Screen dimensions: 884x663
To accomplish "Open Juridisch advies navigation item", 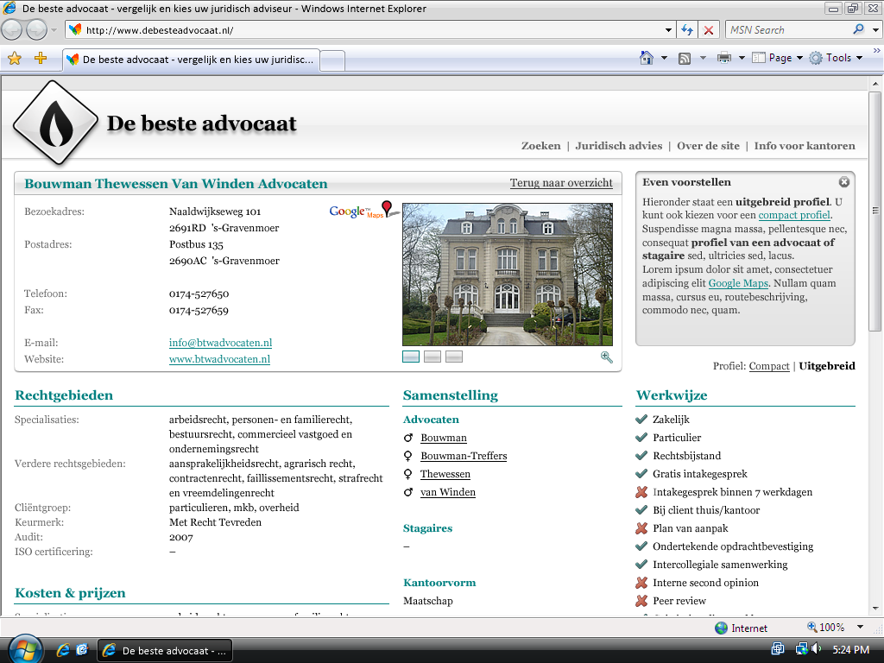I will tap(618, 146).
